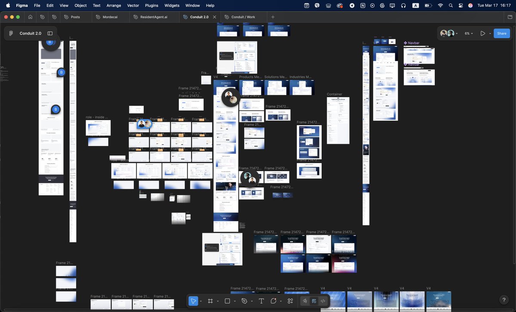Viewport: 516px width, 312px height.
Task: Click the panel icon at tab bar right
Action: 510,17
